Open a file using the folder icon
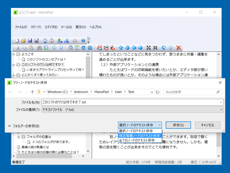Image resolution: width=230 pixels, height=173 pixels. click(23, 41)
